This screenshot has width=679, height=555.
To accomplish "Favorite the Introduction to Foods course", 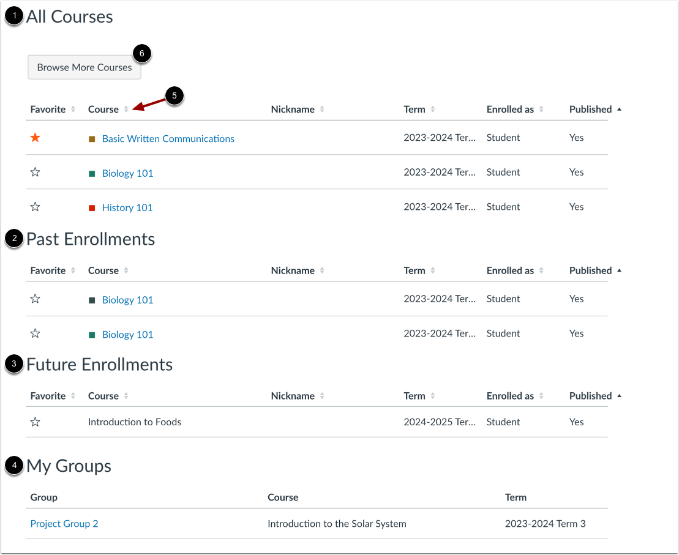I will (35, 422).
